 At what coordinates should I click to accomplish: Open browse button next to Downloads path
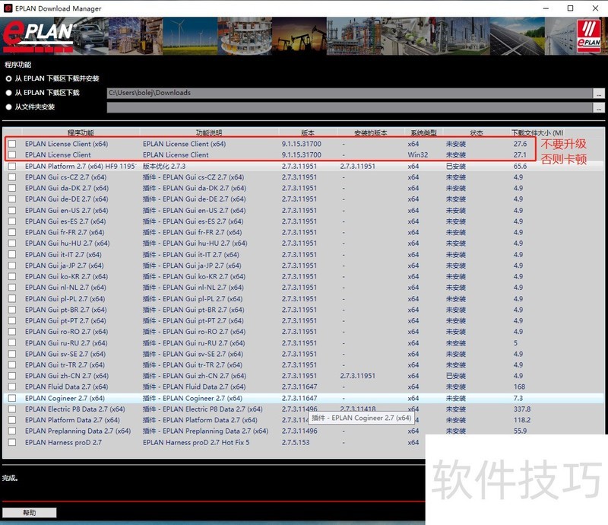click(x=599, y=93)
